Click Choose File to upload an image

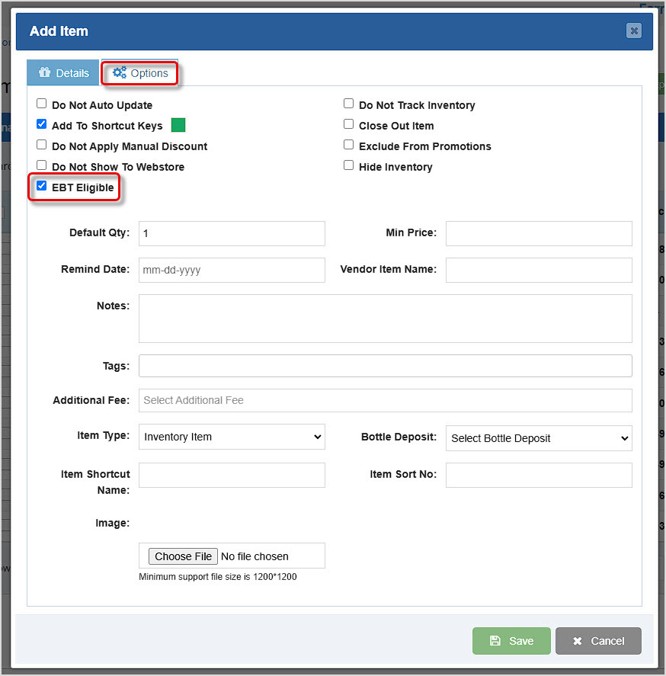click(x=183, y=556)
